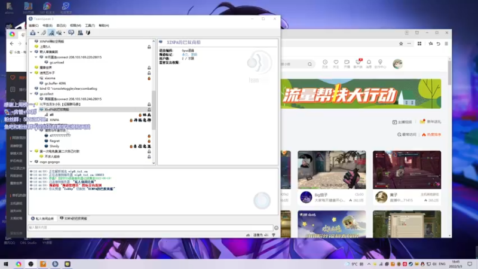Open the browser hamburger menu icon

click(x=446, y=44)
